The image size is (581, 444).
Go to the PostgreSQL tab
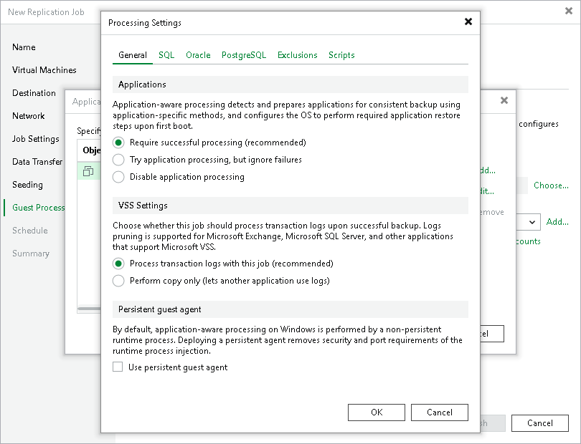[x=244, y=55]
